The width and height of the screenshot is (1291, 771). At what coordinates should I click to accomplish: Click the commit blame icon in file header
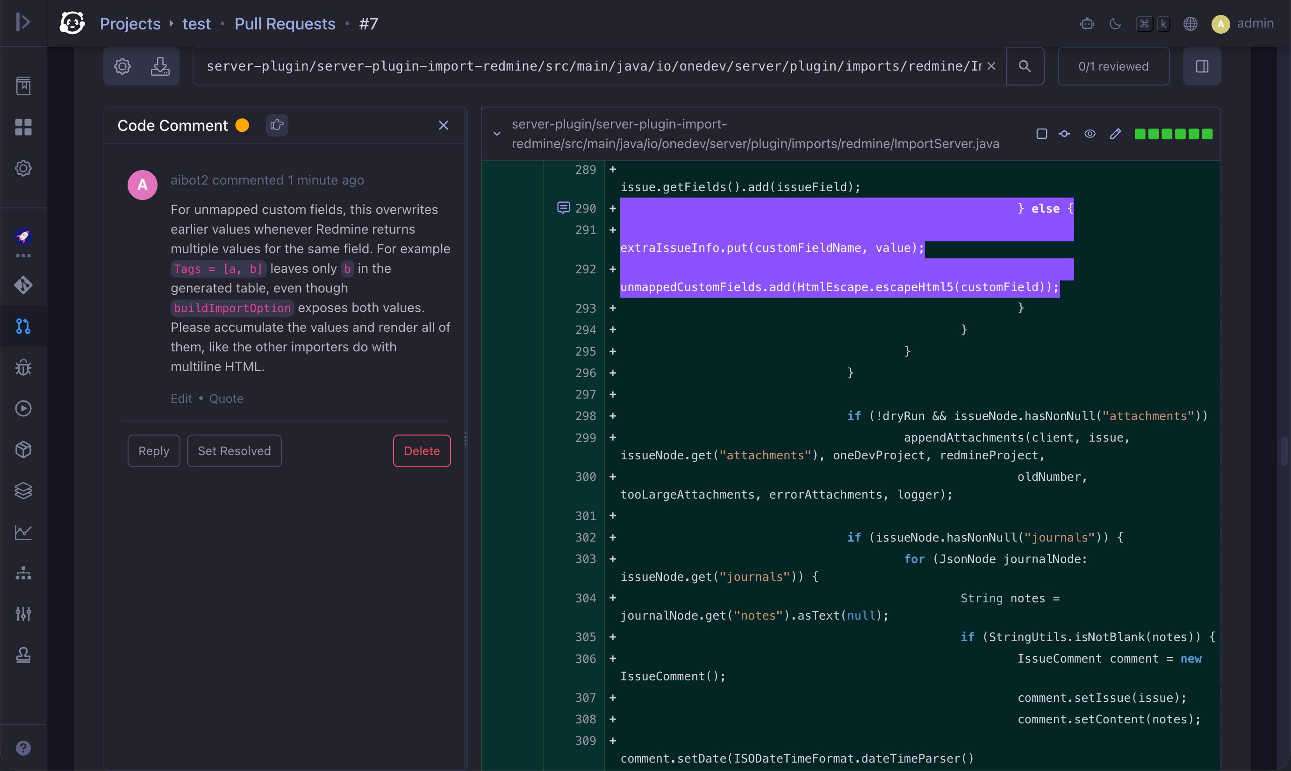(1064, 134)
